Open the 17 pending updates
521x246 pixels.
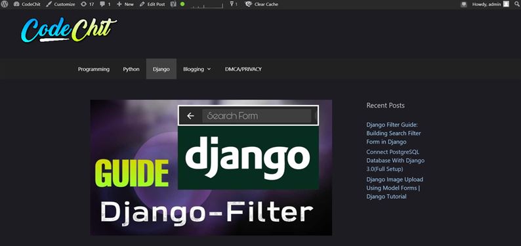87,5
